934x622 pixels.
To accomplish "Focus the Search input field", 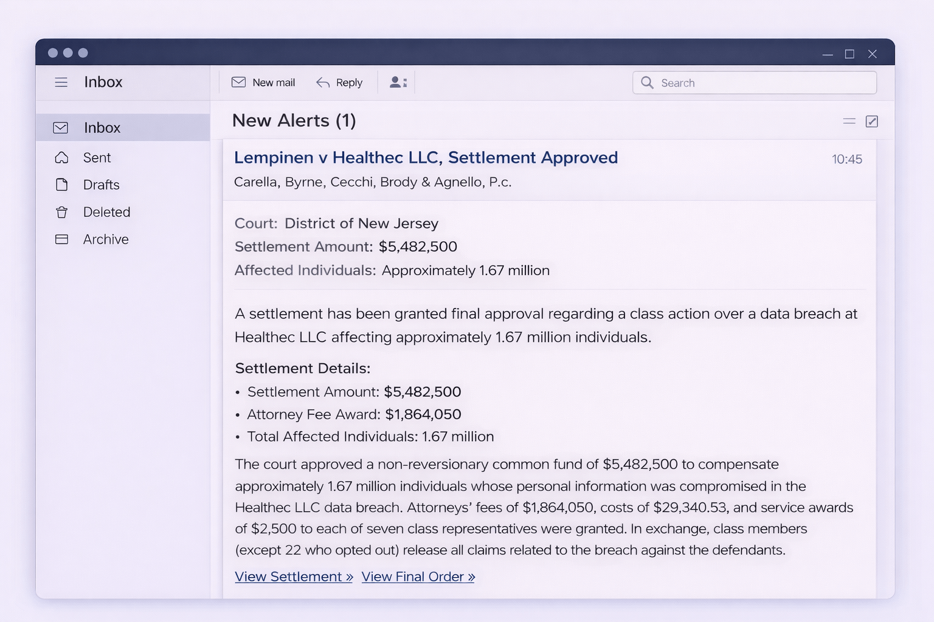I will click(755, 83).
